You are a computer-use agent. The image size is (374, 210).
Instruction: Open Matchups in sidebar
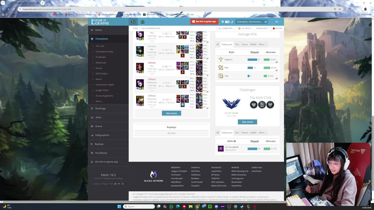(x=101, y=63)
